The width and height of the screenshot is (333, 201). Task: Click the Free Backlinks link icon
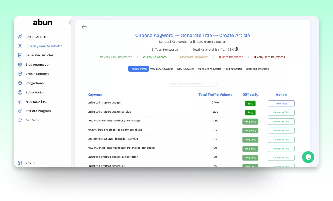20,102
